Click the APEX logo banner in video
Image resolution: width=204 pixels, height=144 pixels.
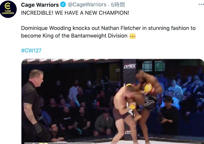[x=130, y=66]
